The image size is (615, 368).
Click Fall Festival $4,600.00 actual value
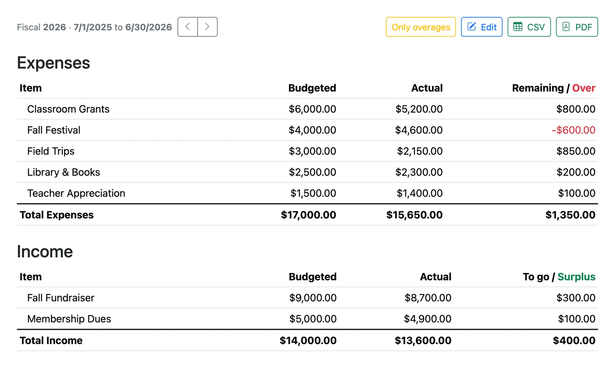tap(419, 130)
